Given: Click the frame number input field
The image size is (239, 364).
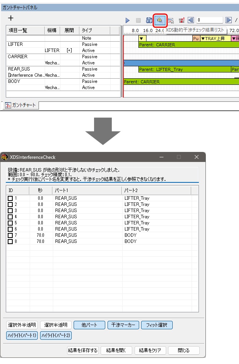Looking at the screenshot, I should tap(209, 20).
